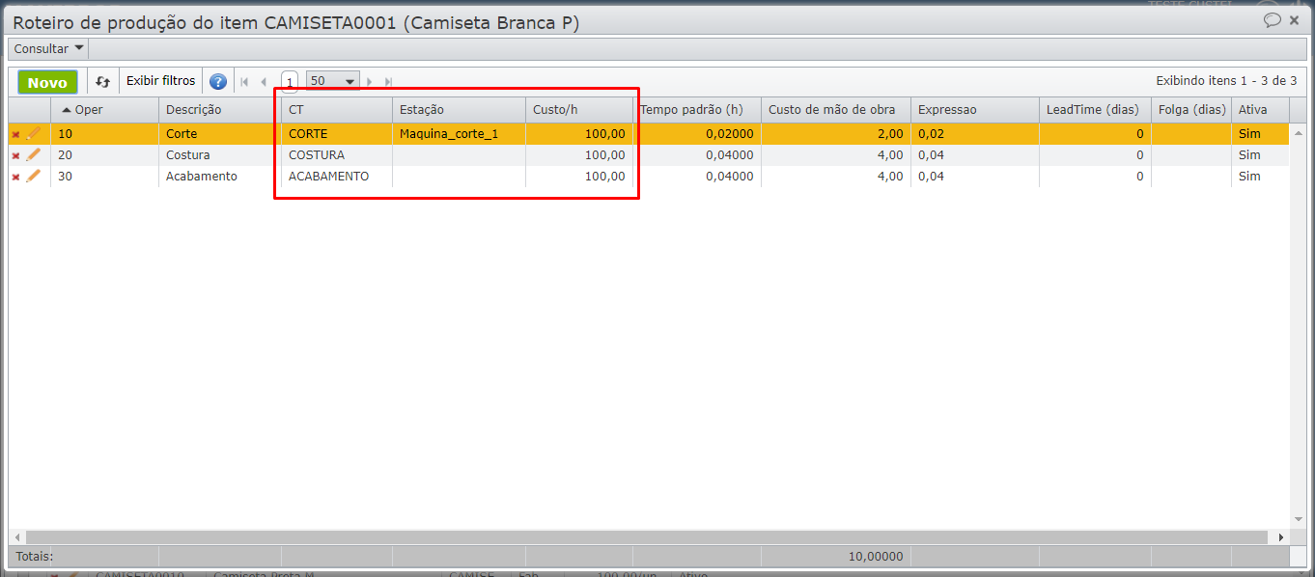Sort by the Oper column header
The height and width of the screenshot is (577, 1315).
(x=104, y=109)
